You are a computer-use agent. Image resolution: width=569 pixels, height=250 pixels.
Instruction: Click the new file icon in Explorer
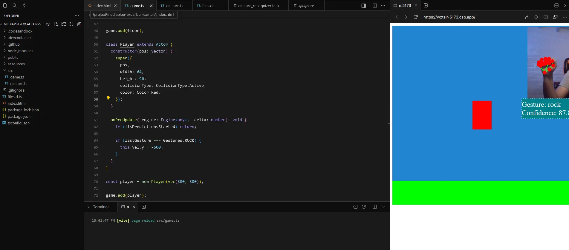[x=56, y=24]
